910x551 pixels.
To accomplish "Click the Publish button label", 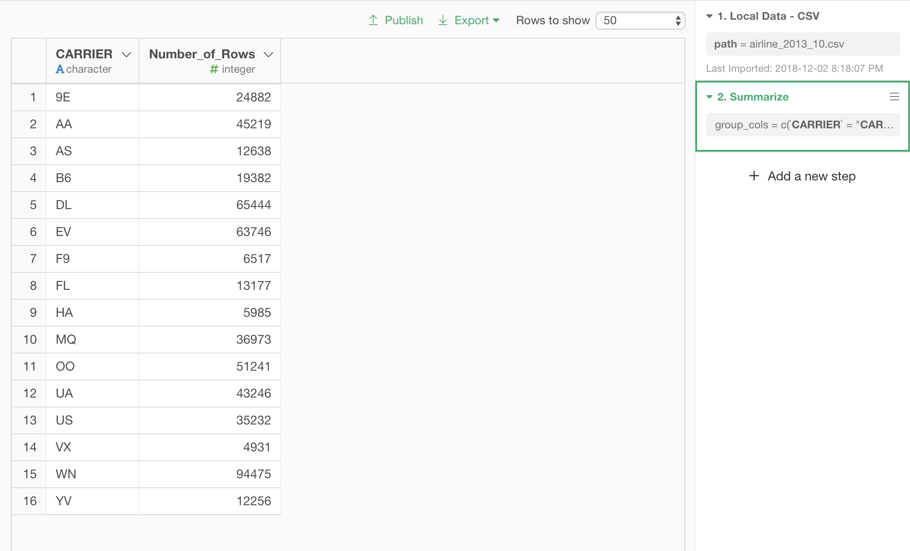I will coord(403,20).
